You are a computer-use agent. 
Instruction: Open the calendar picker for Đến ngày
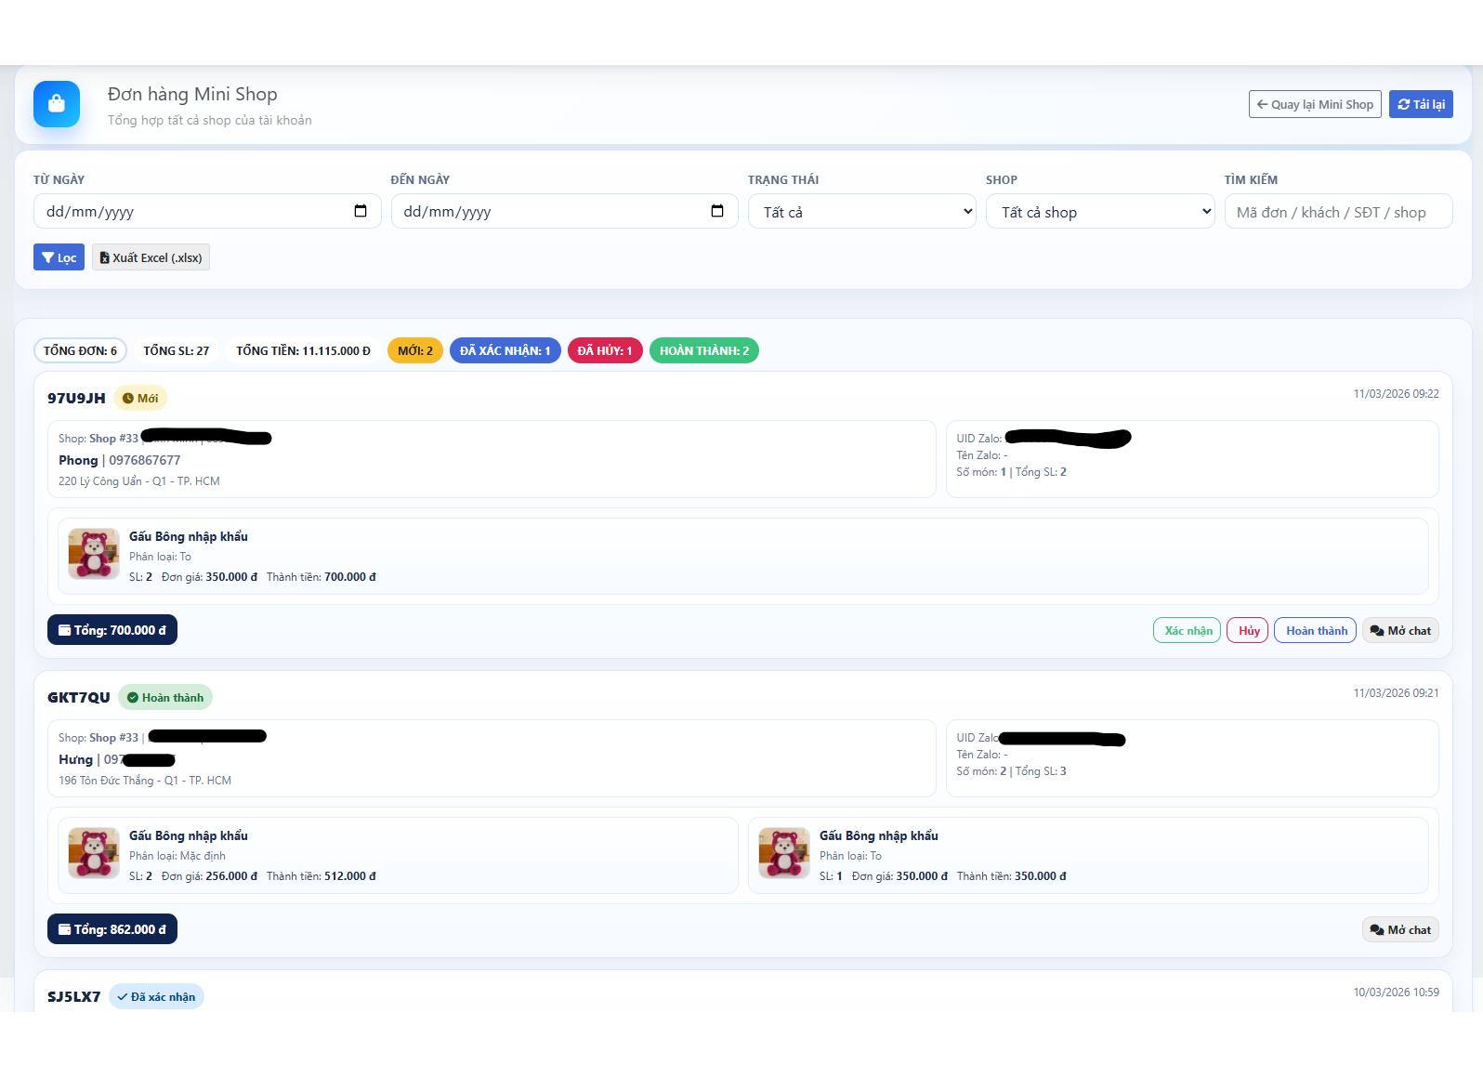click(717, 211)
